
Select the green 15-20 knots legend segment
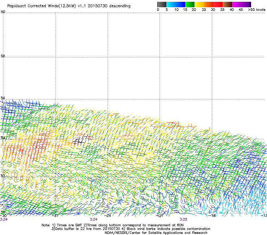coord(190,4)
